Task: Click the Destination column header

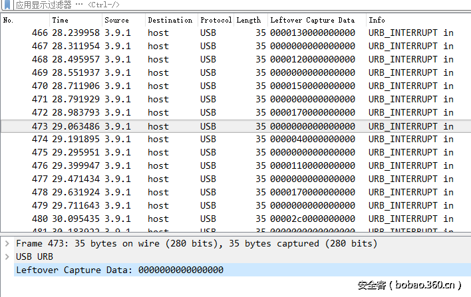Action: point(170,20)
